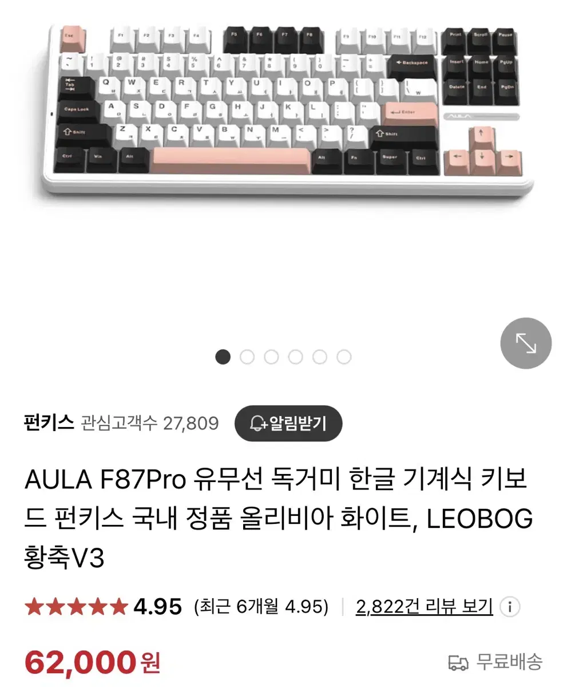
Task: Tap the expand image fullscreen icon
Action: (x=526, y=343)
